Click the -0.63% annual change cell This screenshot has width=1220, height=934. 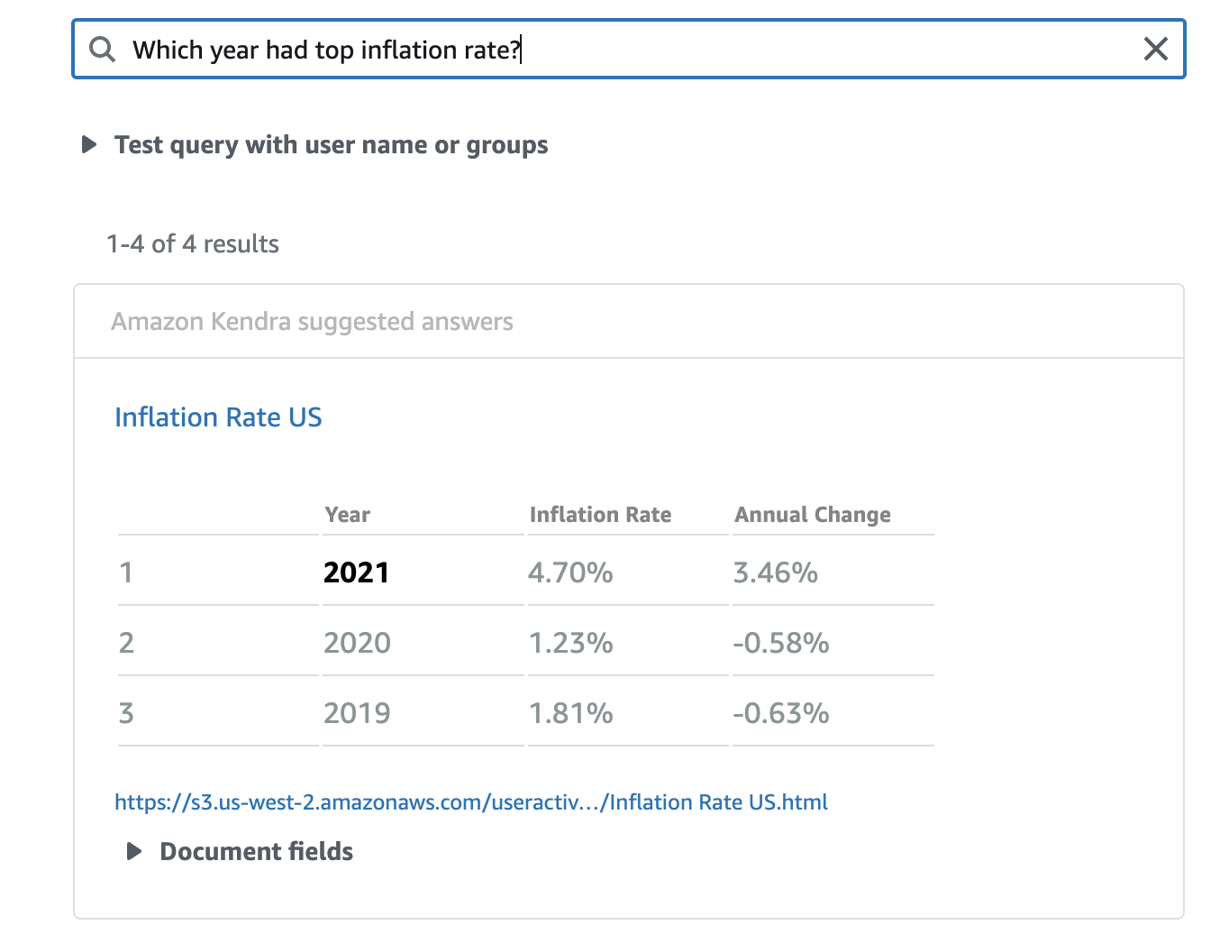[780, 713]
